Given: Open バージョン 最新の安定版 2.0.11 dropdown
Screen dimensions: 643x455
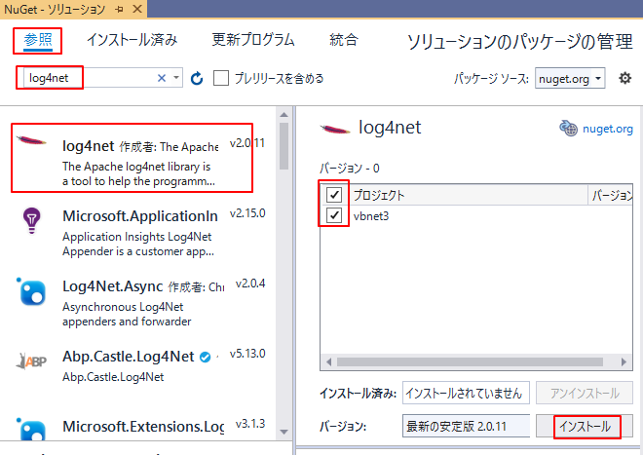Looking at the screenshot, I should 467,427.
